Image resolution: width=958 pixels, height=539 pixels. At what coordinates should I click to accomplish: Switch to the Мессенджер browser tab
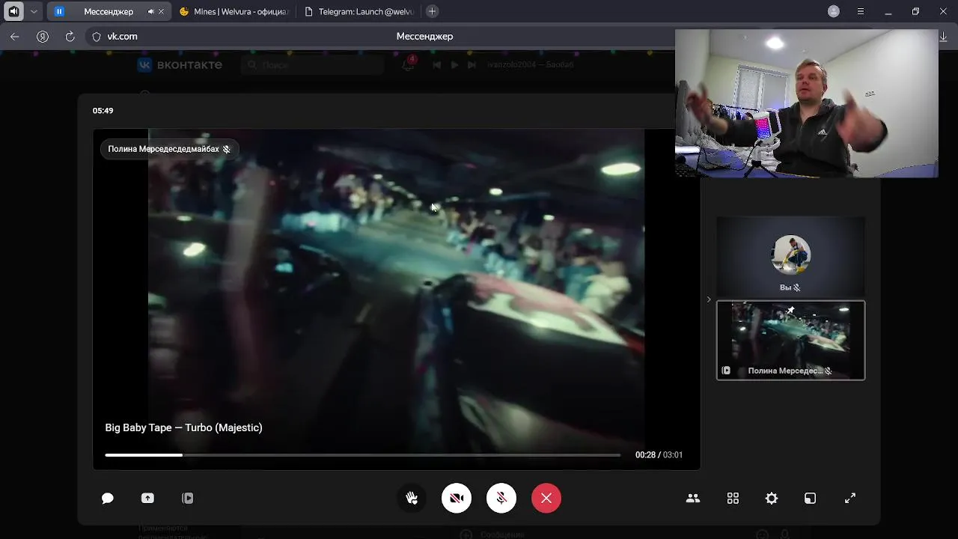coord(107,12)
